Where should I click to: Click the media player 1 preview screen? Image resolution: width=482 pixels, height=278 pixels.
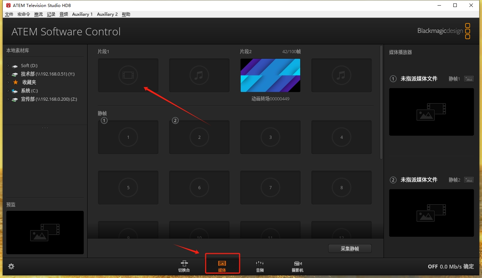point(432,112)
